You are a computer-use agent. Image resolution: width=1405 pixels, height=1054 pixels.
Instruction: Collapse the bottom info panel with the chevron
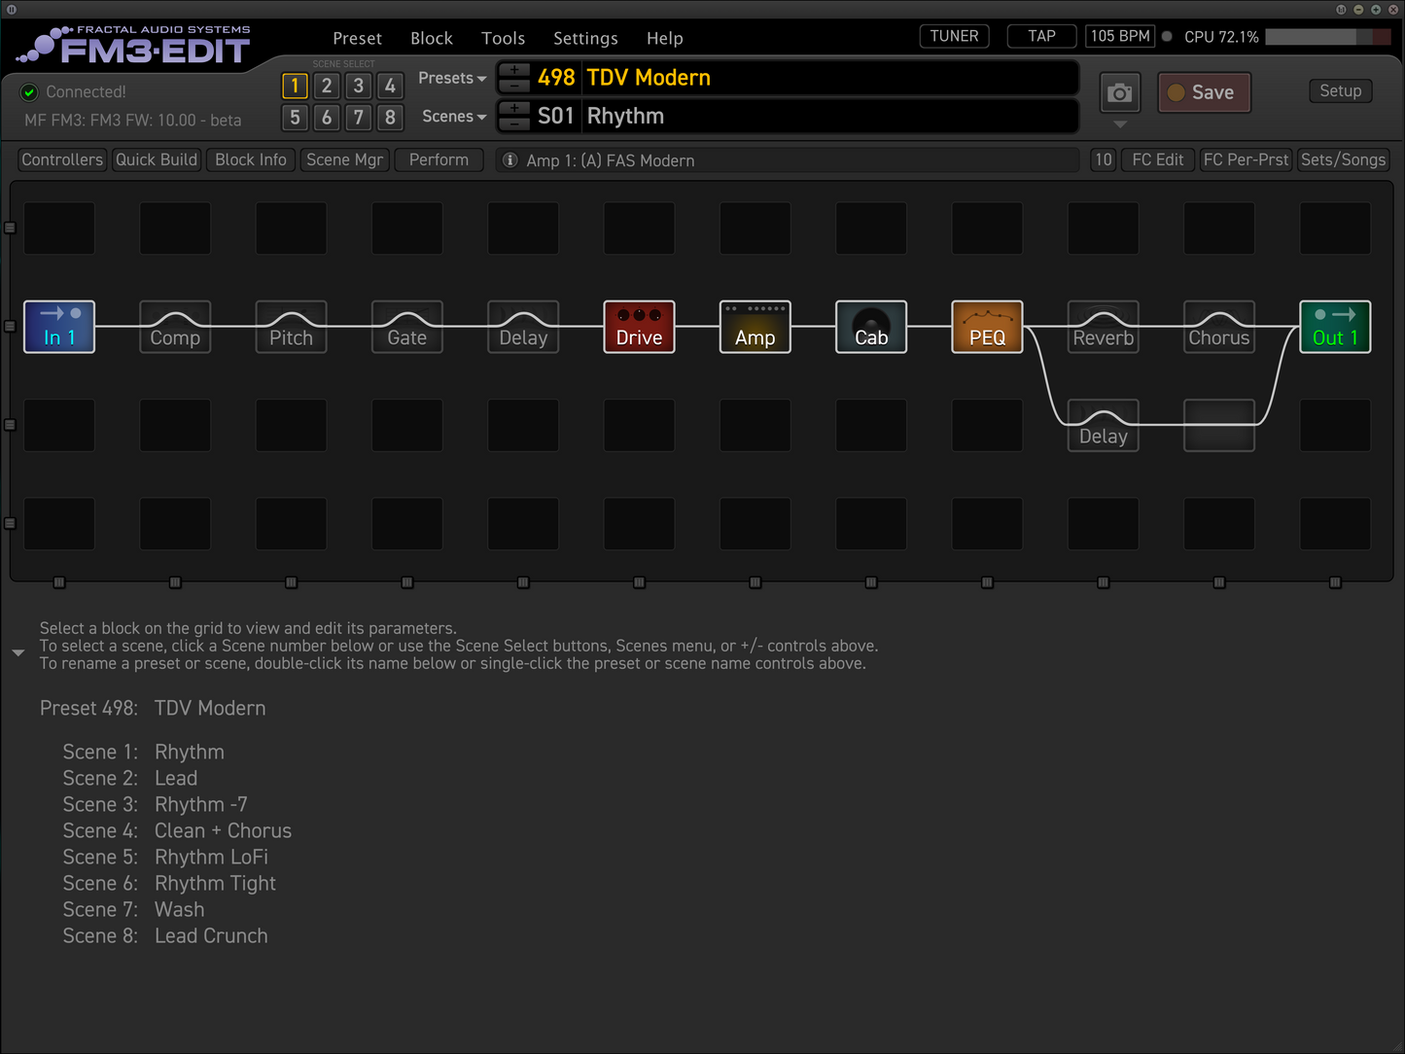pyautogui.click(x=18, y=652)
